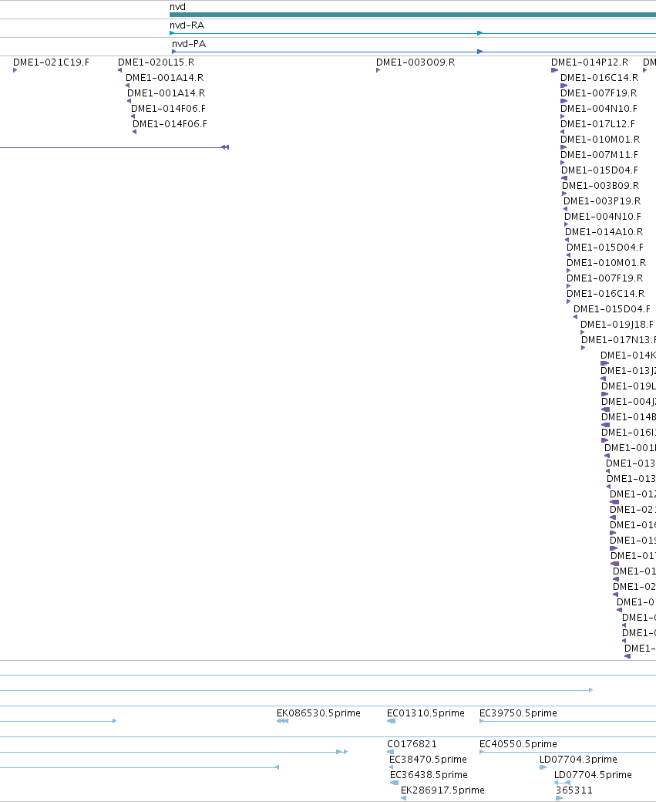Select the EK286917.5prime label
This screenshot has width=656, height=802.
pyautogui.click(x=442, y=790)
